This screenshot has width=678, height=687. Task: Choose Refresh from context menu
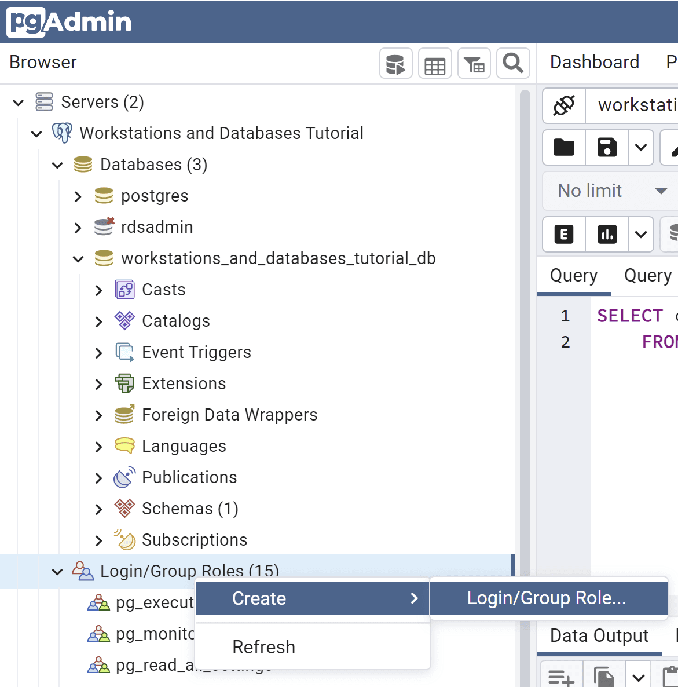[x=263, y=647]
